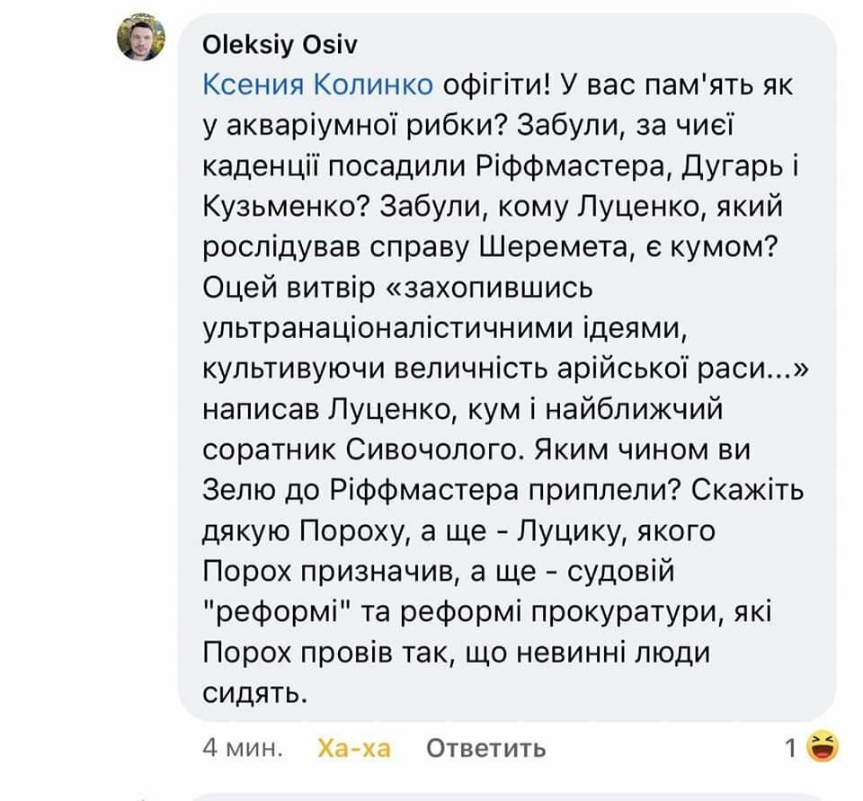
Task: Click Ответить to reply to comment
Action: tap(485, 748)
